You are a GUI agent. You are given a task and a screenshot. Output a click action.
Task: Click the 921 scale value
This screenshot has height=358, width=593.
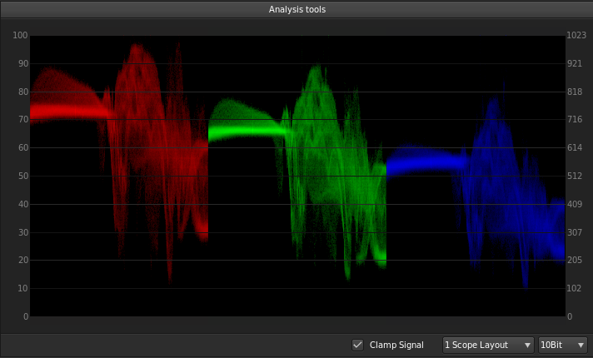[x=575, y=63]
